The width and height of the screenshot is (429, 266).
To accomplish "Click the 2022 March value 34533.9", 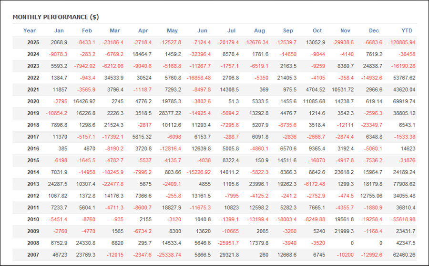I will pyautogui.click(x=114, y=78).
